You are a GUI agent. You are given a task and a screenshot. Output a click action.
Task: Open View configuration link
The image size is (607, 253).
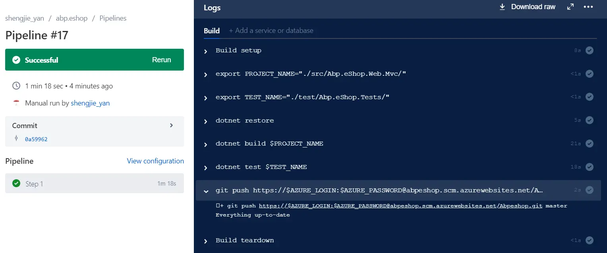click(x=155, y=161)
